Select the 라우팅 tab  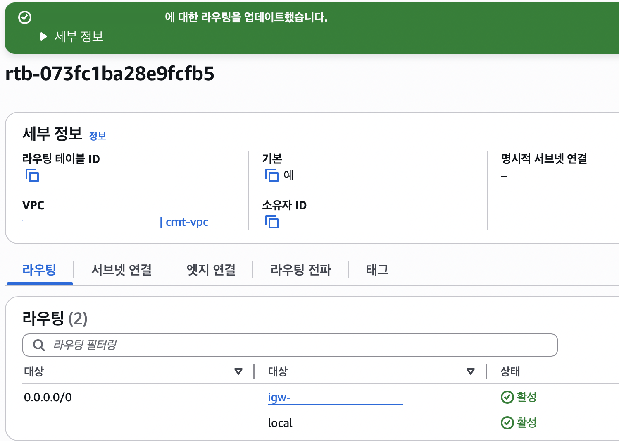coord(39,270)
